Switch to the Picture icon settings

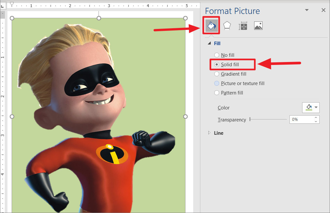coord(258,25)
